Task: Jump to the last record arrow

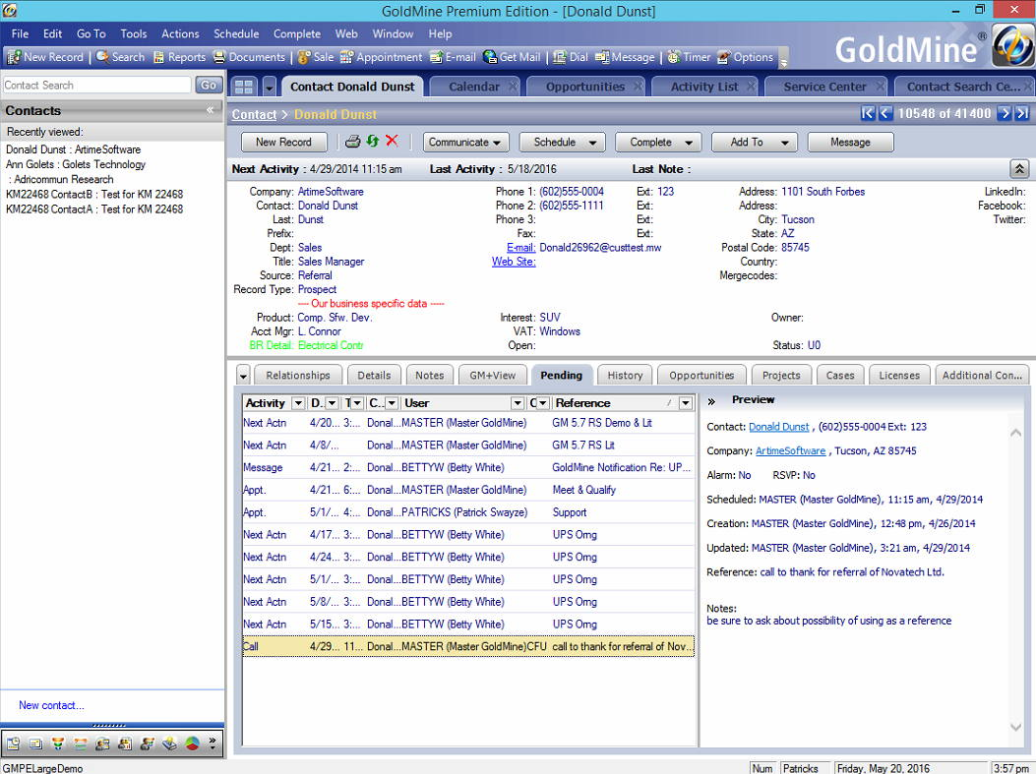Action: tap(1023, 114)
